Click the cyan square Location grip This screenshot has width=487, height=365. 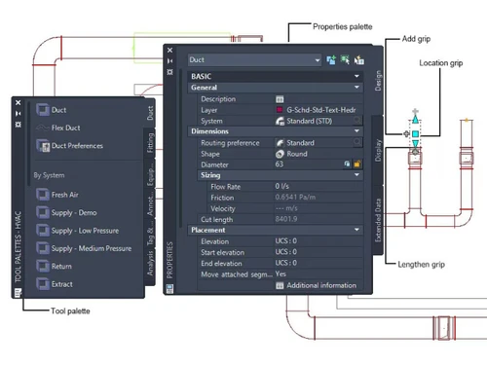[x=415, y=133]
